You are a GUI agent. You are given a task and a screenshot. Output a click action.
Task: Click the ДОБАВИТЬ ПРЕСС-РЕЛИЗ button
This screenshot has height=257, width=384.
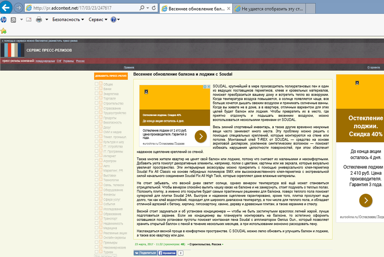click(111, 76)
